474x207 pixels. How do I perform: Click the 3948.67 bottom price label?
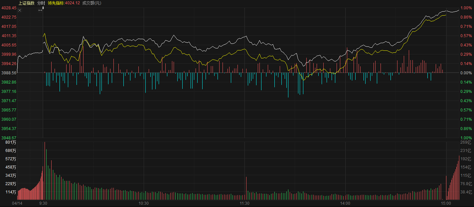tap(9, 138)
